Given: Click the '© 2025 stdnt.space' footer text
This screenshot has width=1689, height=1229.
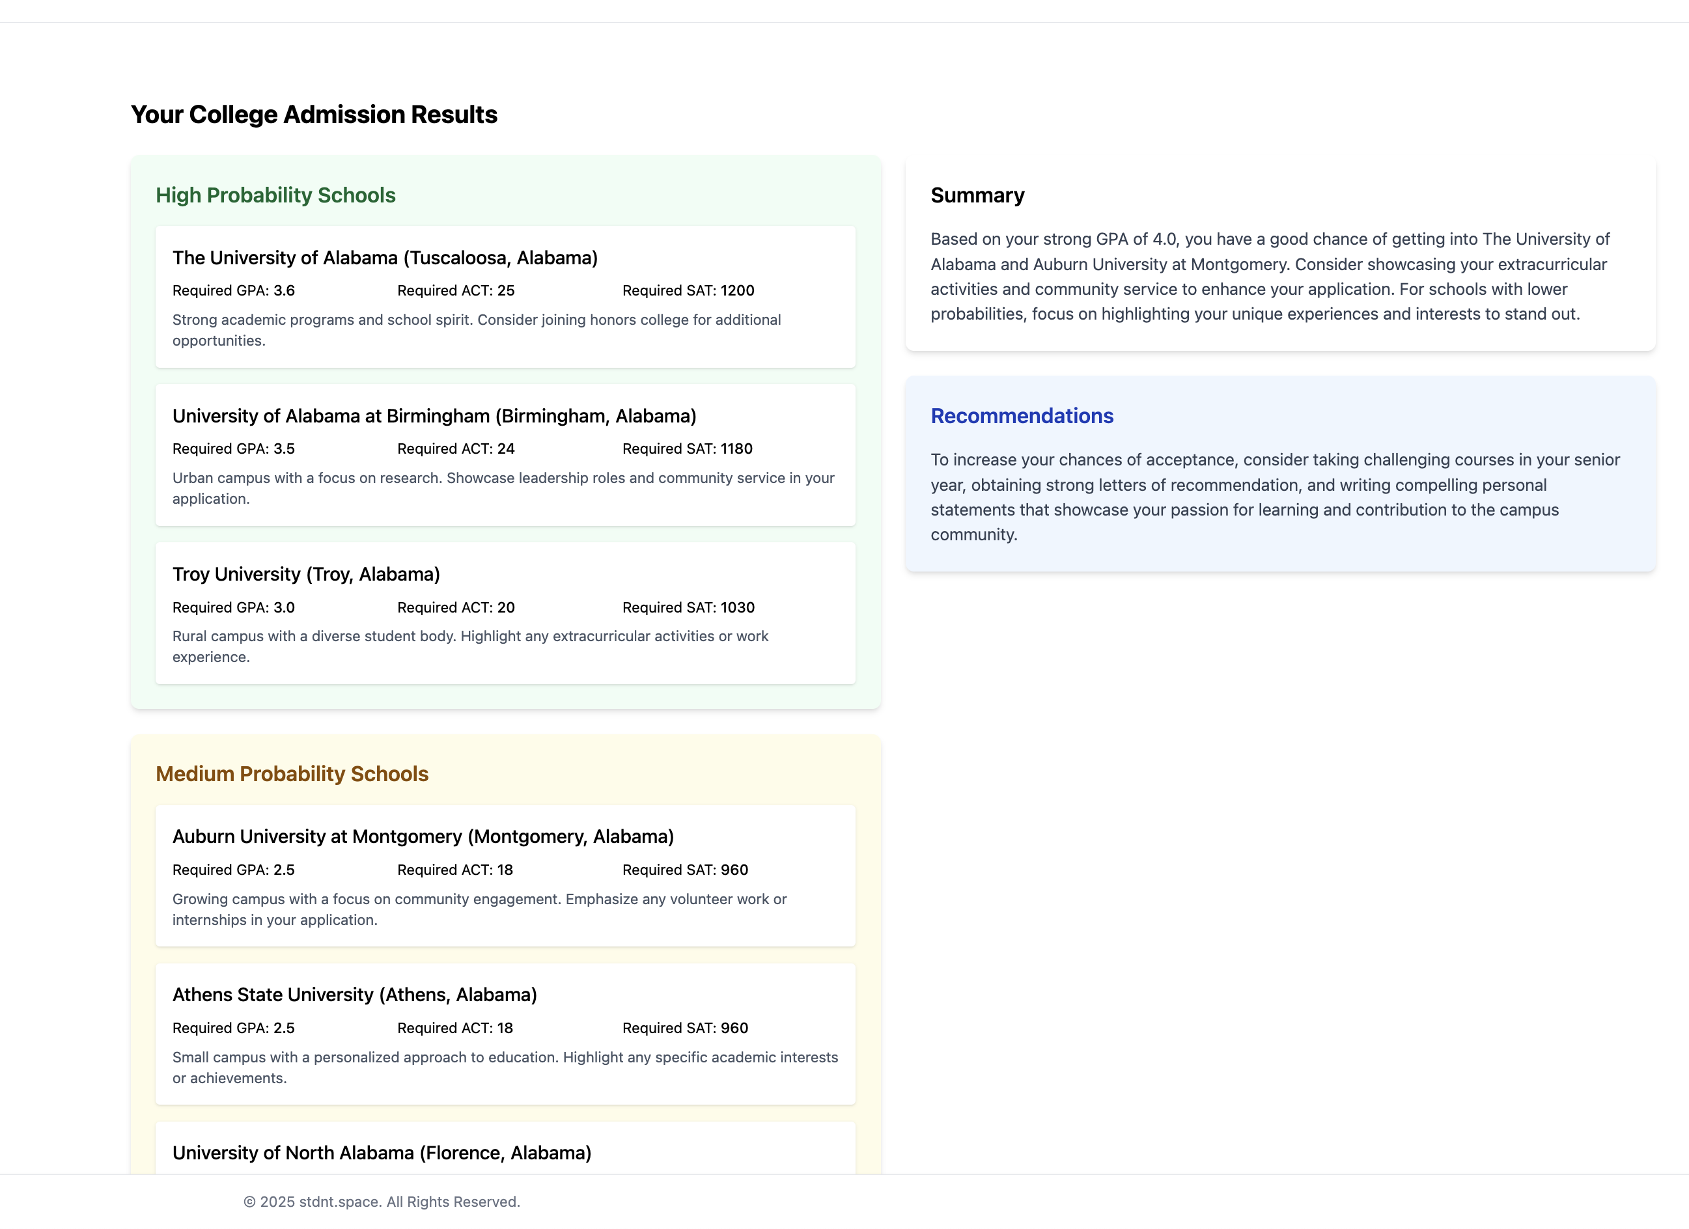Looking at the screenshot, I should click(382, 1202).
